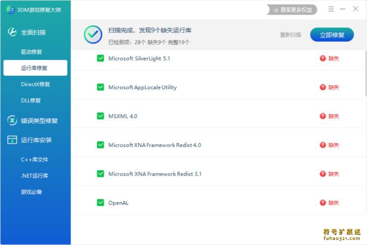
Task: Minimize the window
Action: [x=343, y=9]
